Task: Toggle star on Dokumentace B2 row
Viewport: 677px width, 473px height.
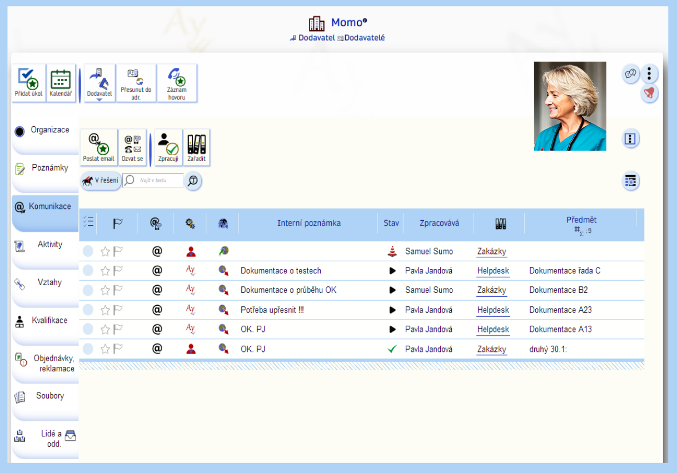Action: (105, 290)
